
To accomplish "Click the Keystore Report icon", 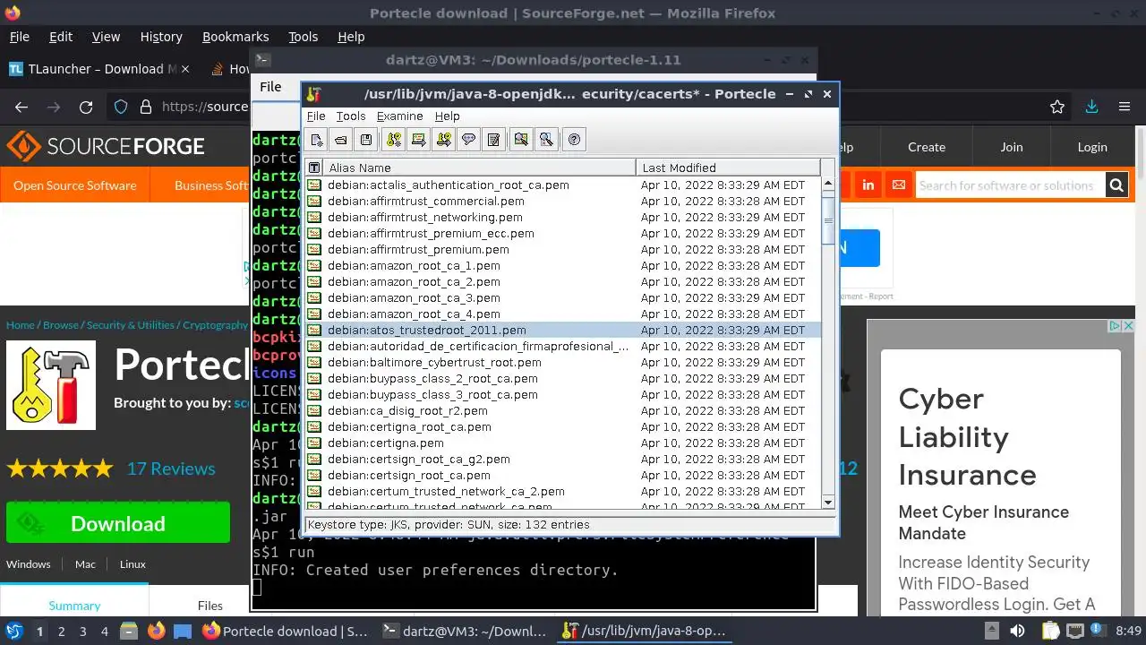I will point(493,140).
